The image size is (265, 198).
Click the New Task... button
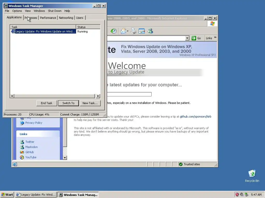tap(90, 103)
